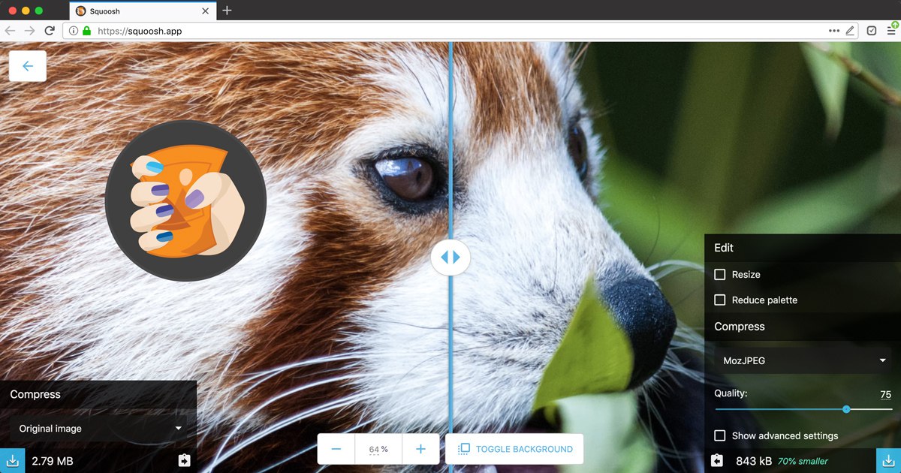Click the back arrow button in Squoosh
Screen dimensions: 901x473
pos(28,66)
